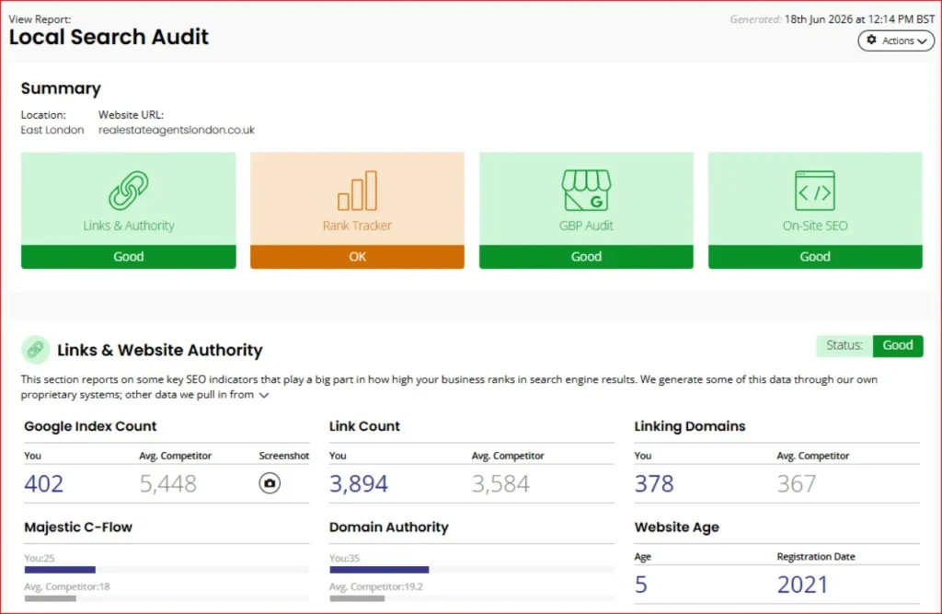Click the Good bar under Links & Authority

point(129,257)
